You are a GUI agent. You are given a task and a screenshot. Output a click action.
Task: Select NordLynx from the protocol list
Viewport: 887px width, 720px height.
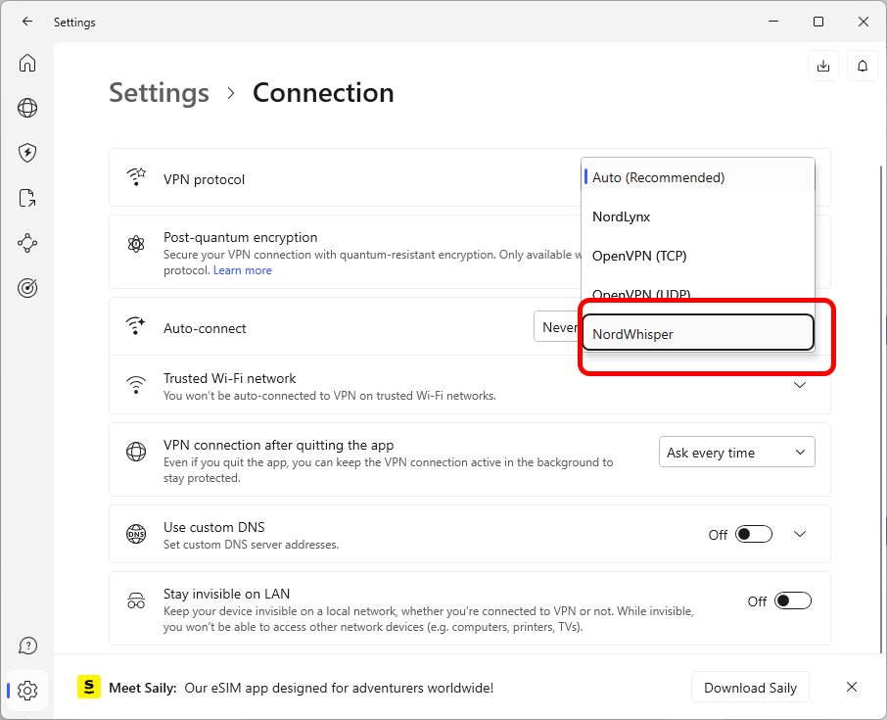(x=698, y=216)
